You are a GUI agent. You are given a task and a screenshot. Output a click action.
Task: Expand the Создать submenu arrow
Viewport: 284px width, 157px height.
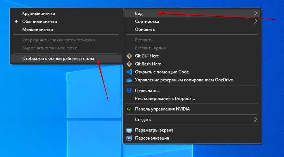click(256, 120)
